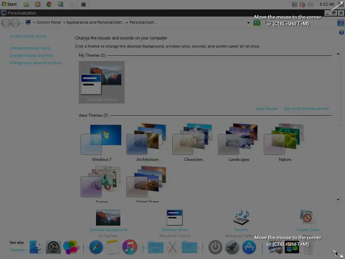Screen dimensions: 345x259
Task: Expand dropdown before Appearance and Personalization breadcrumb
Action: coord(64,23)
